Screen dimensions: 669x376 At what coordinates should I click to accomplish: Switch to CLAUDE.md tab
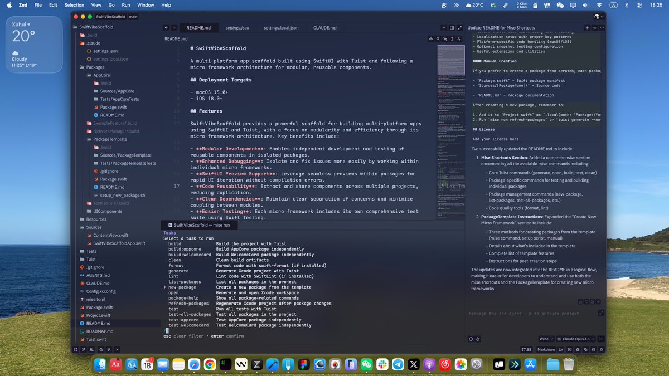pyautogui.click(x=324, y=27)
